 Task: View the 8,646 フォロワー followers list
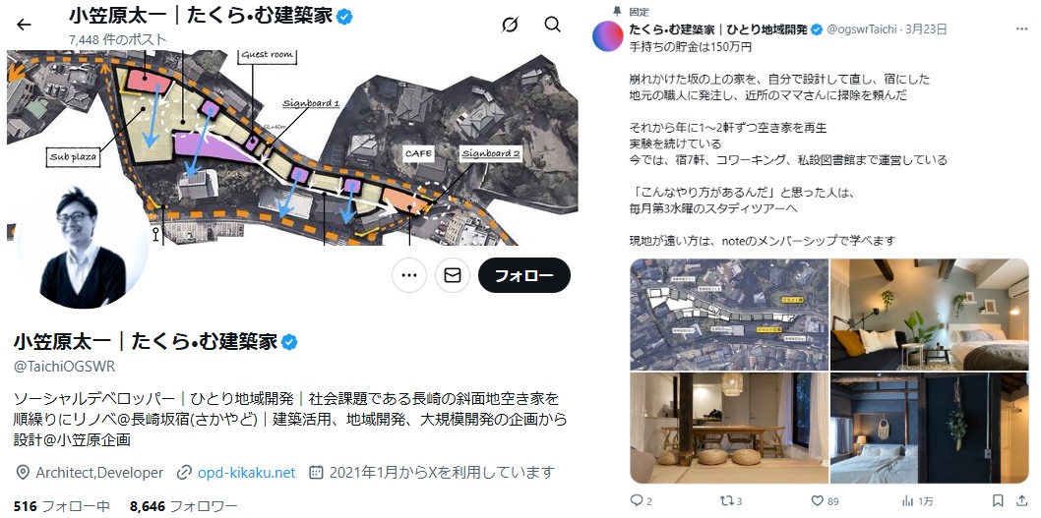point(183,507)
